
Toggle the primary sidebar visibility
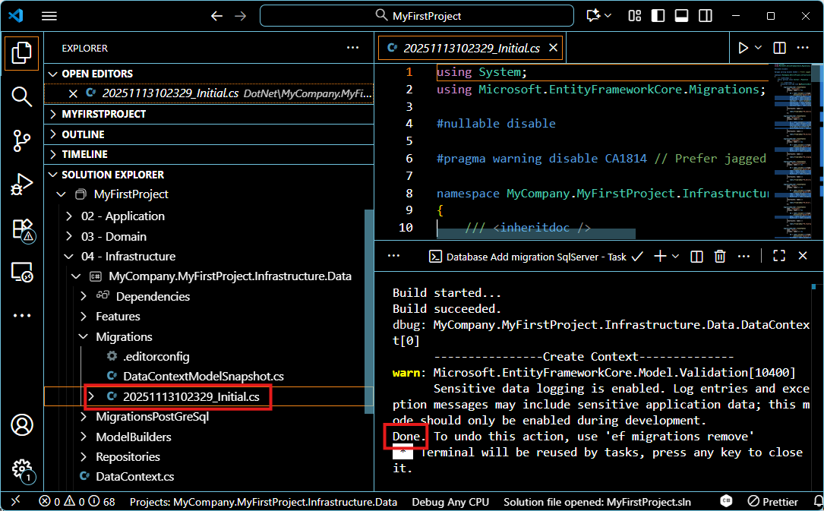click(658, 15)
